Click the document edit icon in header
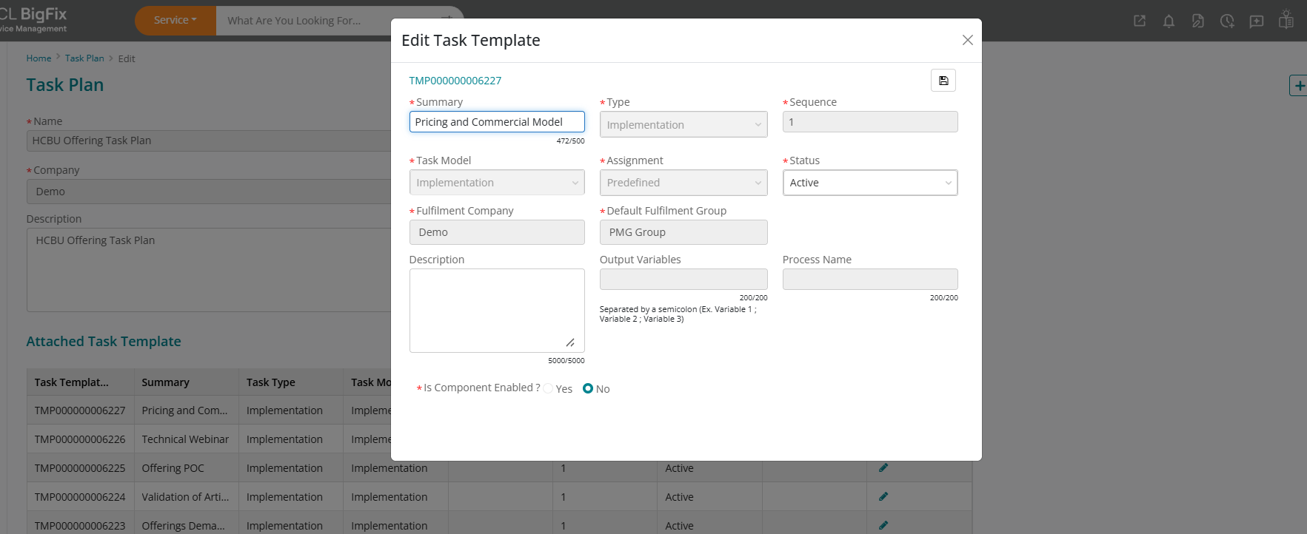Screen dimensions: 1307x534 [x=1197, y=21]
